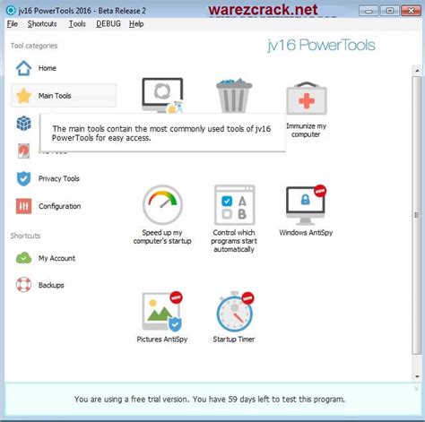Image resolution: width=425 pixels, height=422 pixels.
Task: Click the Windows AntiSpy label
Action: pos(306,233)
